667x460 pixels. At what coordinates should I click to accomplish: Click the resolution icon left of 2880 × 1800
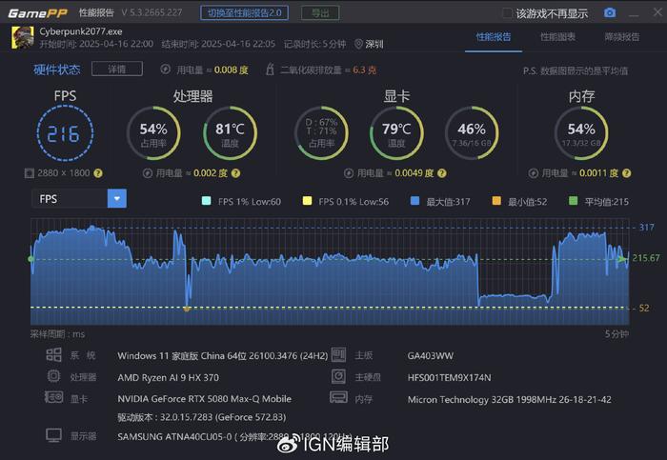29,173
